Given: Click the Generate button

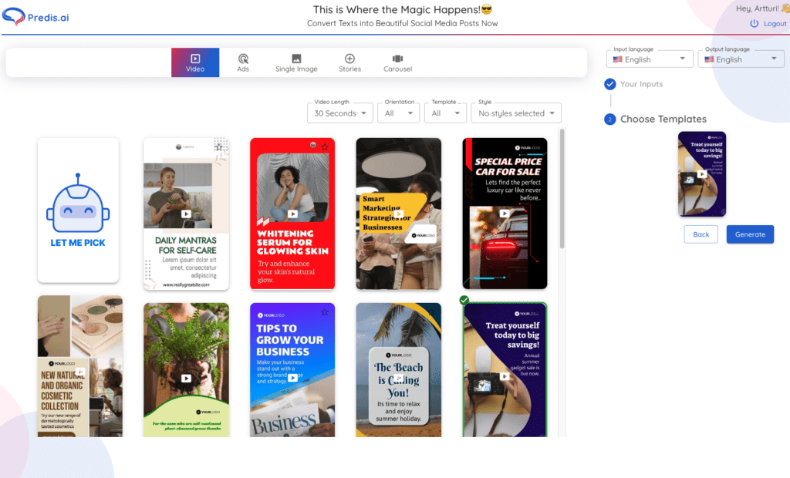Looking at the screenshot, I should (750, 234).
